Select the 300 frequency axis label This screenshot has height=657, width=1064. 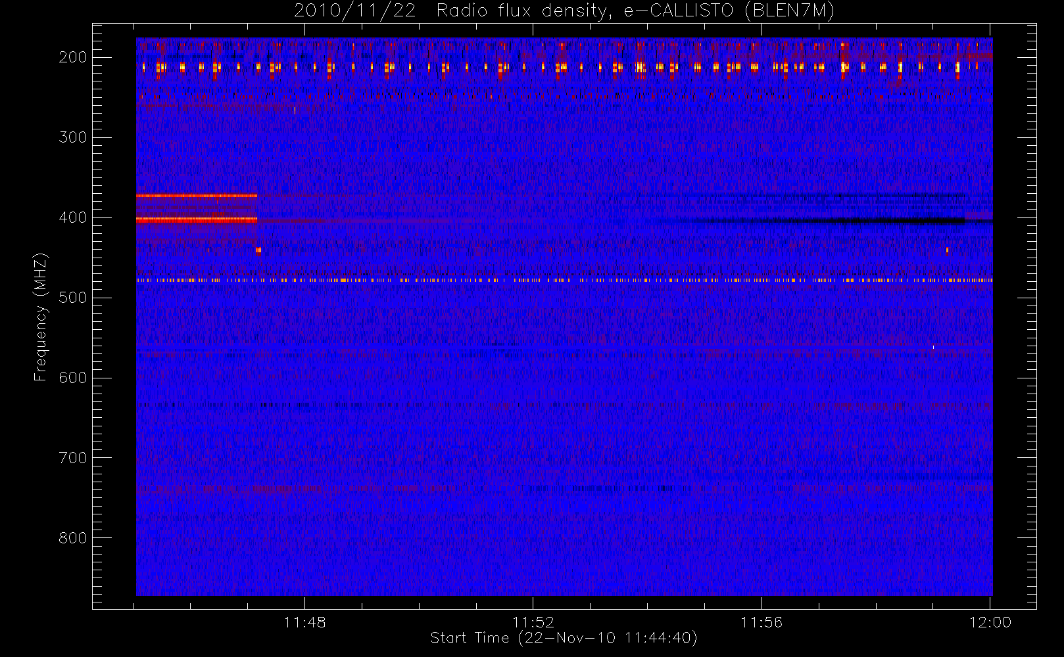[x=73, y=137]
